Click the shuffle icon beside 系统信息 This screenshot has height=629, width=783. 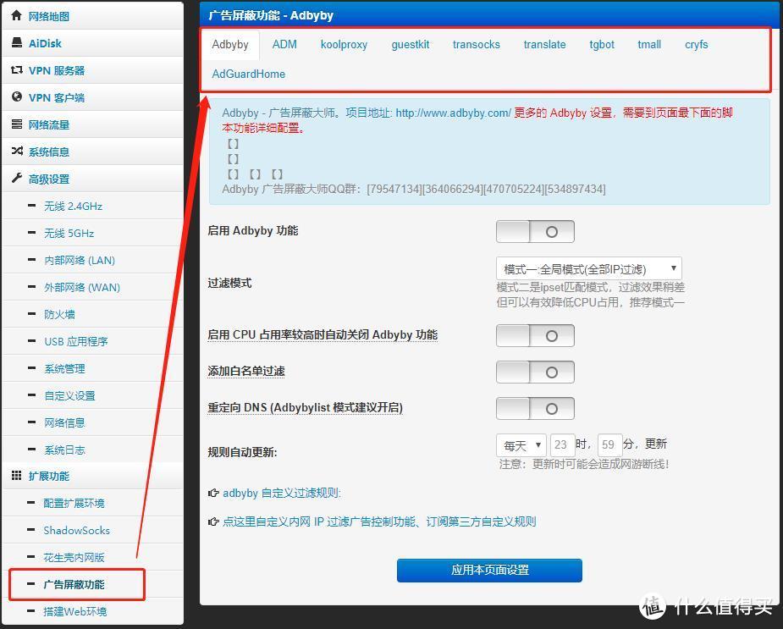tap(17, 151)
